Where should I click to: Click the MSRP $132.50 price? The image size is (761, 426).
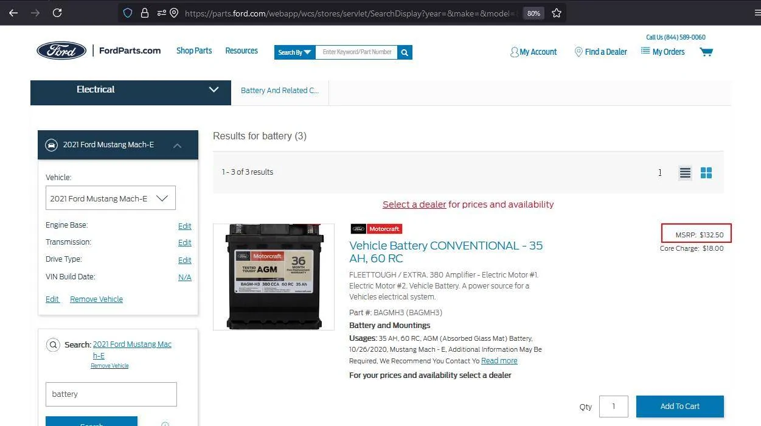(699, 235)
